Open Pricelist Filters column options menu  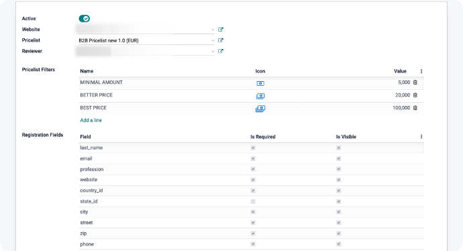(x=421, y=71)
